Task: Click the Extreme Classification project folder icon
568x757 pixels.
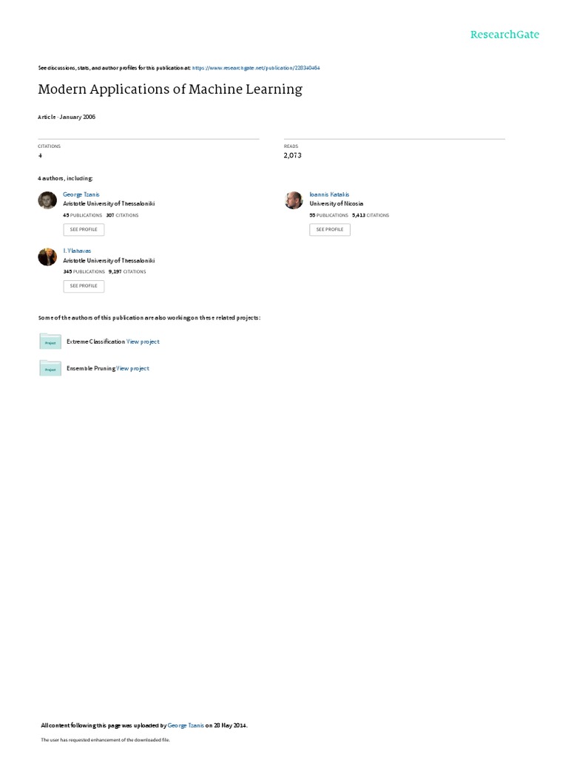Action: [x=50, y=342]
